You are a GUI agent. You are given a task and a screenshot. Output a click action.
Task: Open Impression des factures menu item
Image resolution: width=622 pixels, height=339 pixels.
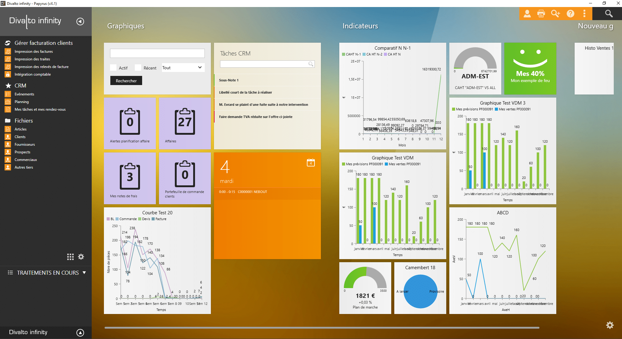(x=34, y=52)
